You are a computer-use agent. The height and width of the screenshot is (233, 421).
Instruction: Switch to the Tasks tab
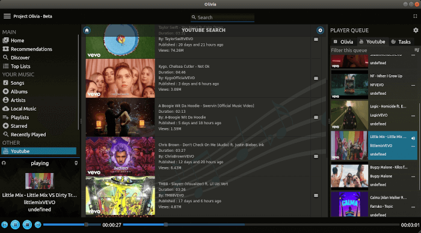tap(401, 41)
